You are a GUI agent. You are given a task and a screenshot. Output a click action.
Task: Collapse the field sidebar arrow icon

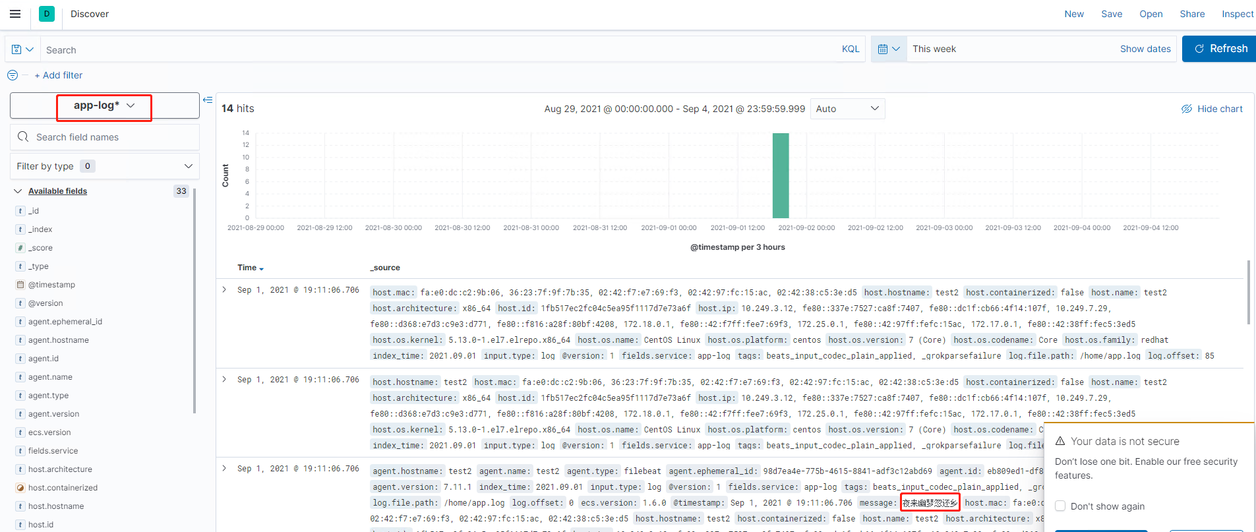click(208, 100)
